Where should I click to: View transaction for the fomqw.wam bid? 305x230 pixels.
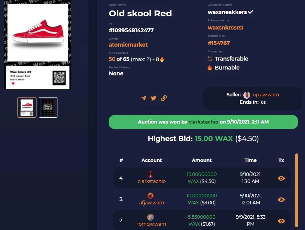pos(281,221)
